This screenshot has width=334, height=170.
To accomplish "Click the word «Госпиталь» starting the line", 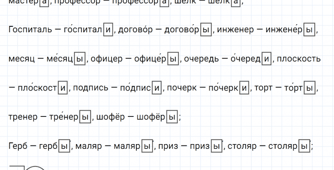I will [28, 30].
